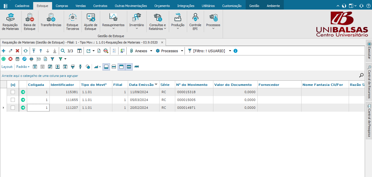Click the search magnifier in the grouping bar
The width and height of the screenshot is (372, 177).
[x=361, y=75]
